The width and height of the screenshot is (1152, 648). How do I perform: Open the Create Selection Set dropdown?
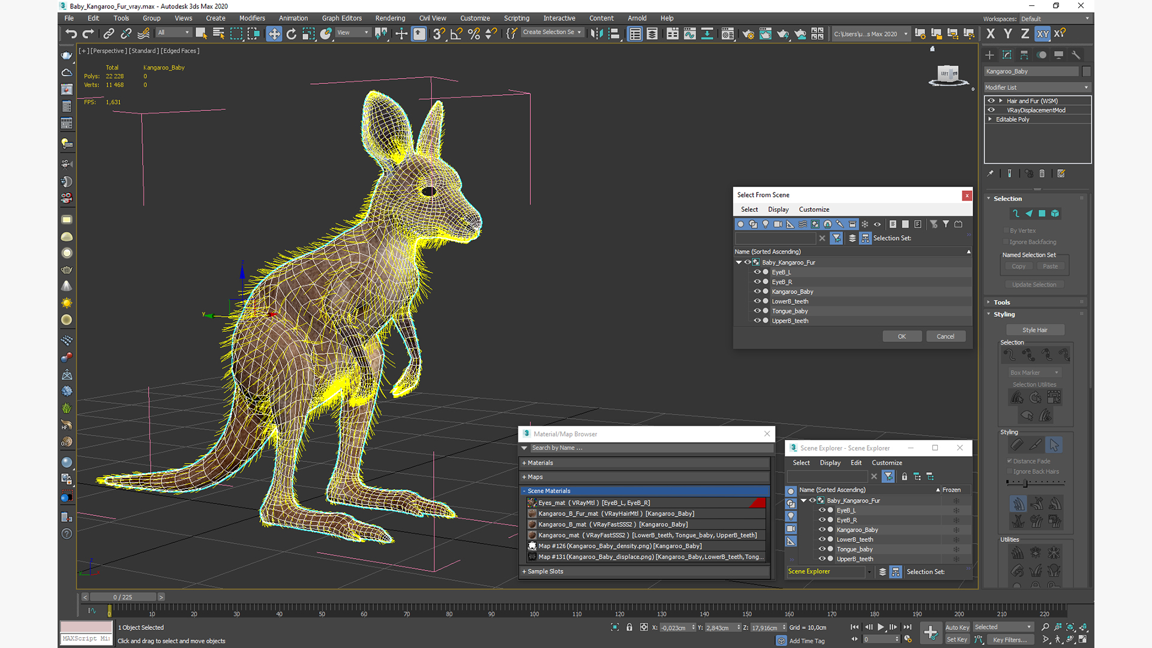pos(552,32)
